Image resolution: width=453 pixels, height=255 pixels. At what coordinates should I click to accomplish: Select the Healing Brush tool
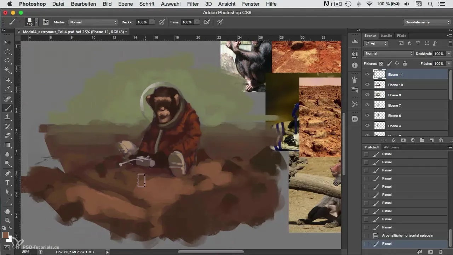click(7, 99)
